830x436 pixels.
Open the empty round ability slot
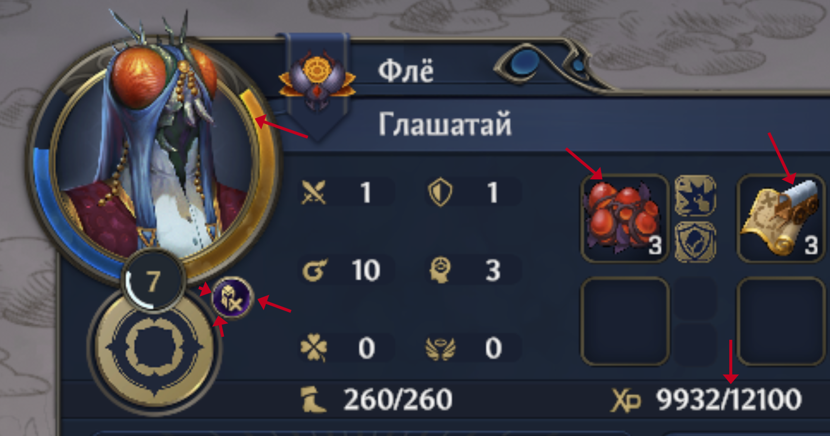coord(154,348)
